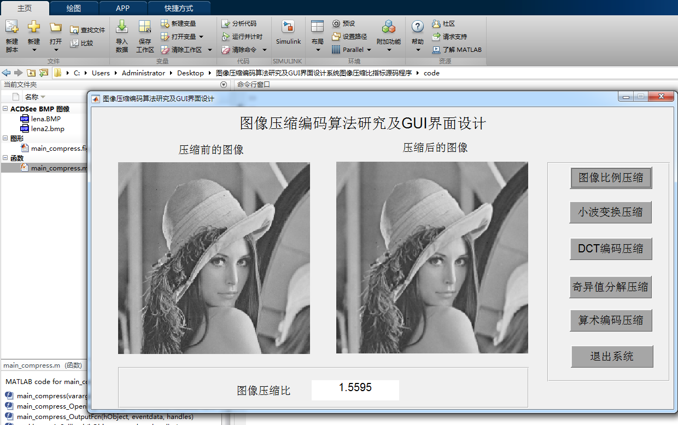
Task: Click the 小波变换压缩 button
Action: 610,212
